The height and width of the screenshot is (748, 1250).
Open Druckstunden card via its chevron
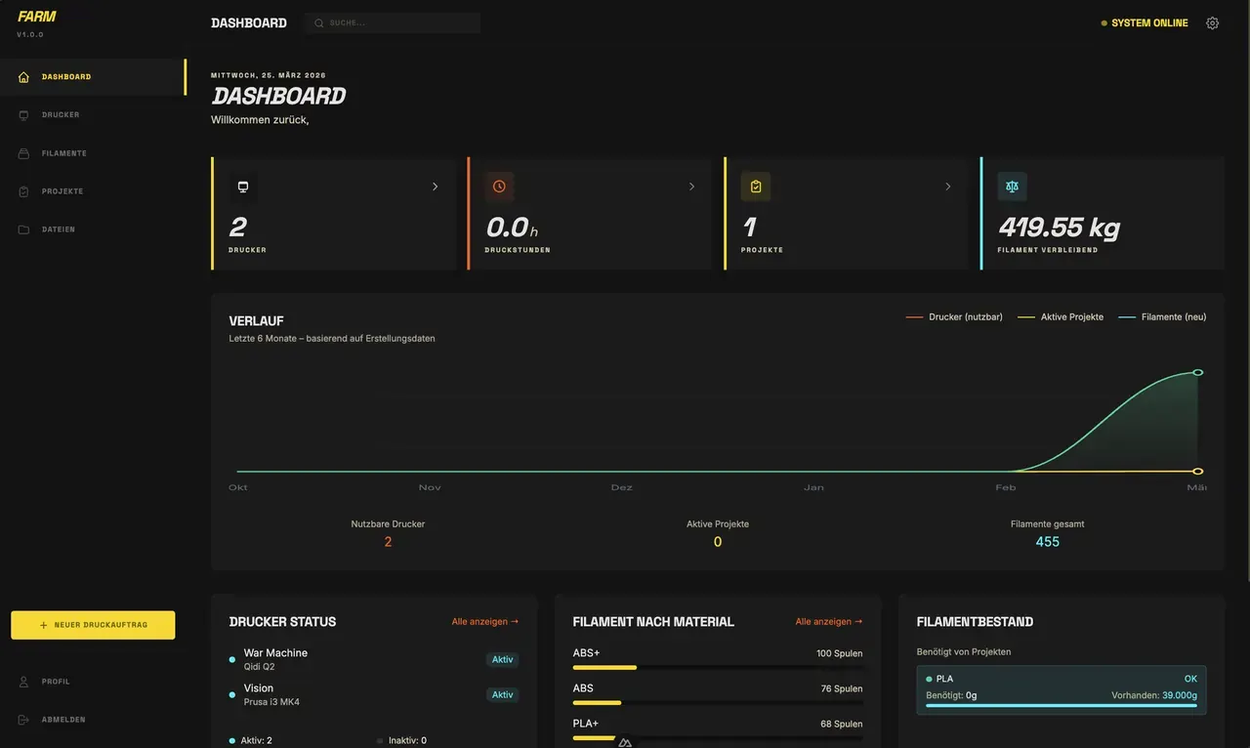coord(691,187)
